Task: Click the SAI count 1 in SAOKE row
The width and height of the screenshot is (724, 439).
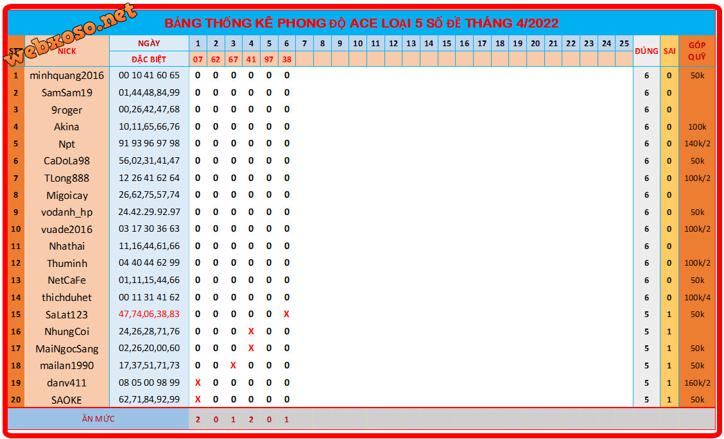Action: [669, 400]
